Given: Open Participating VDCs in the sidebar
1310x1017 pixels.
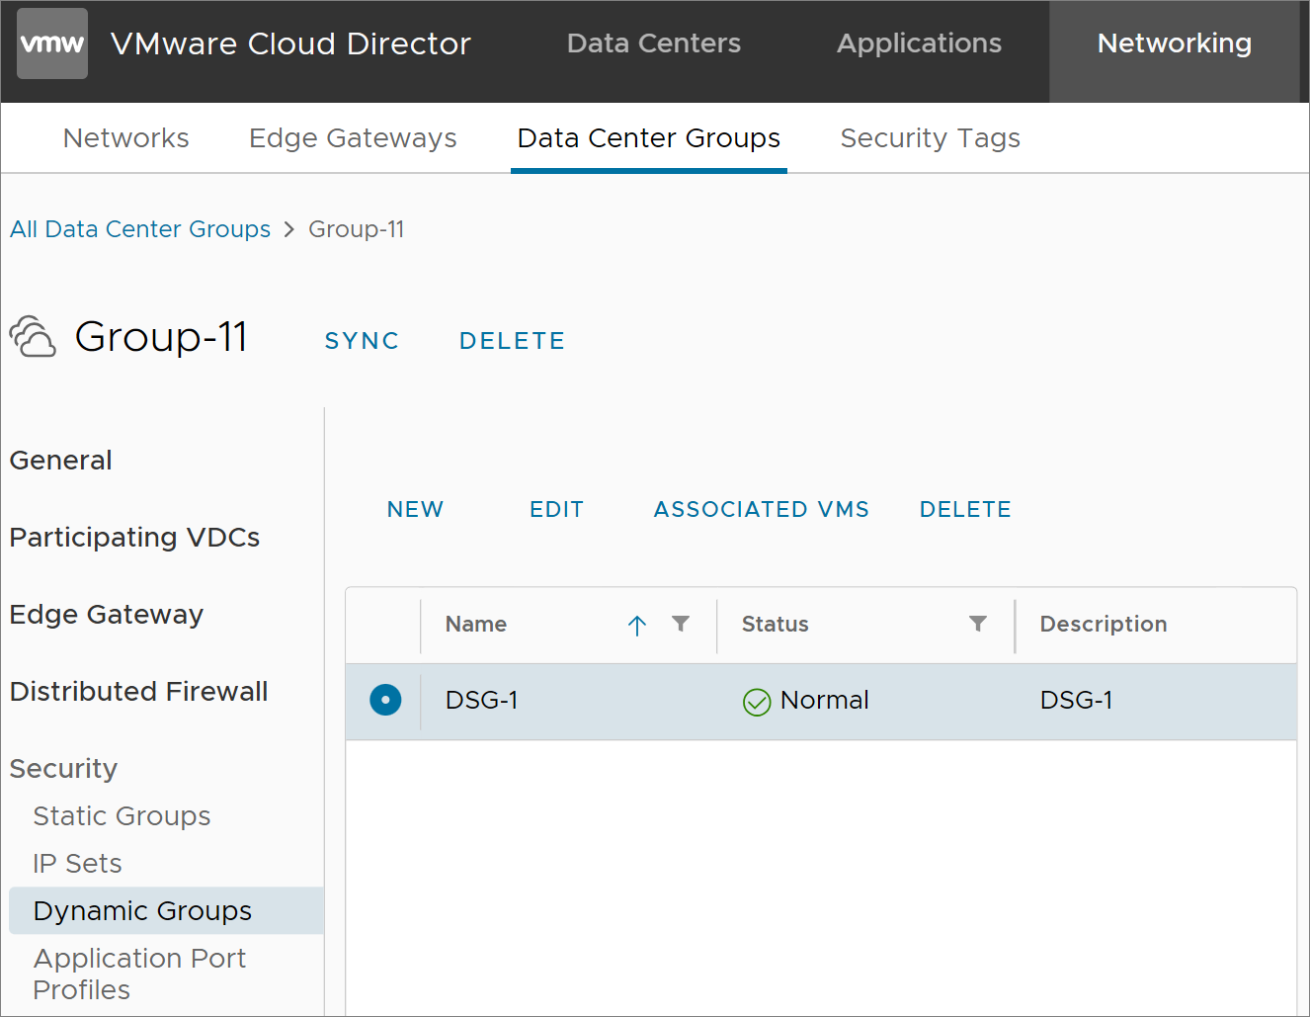Looking at the screenshot, I should (x=135, y=538).
